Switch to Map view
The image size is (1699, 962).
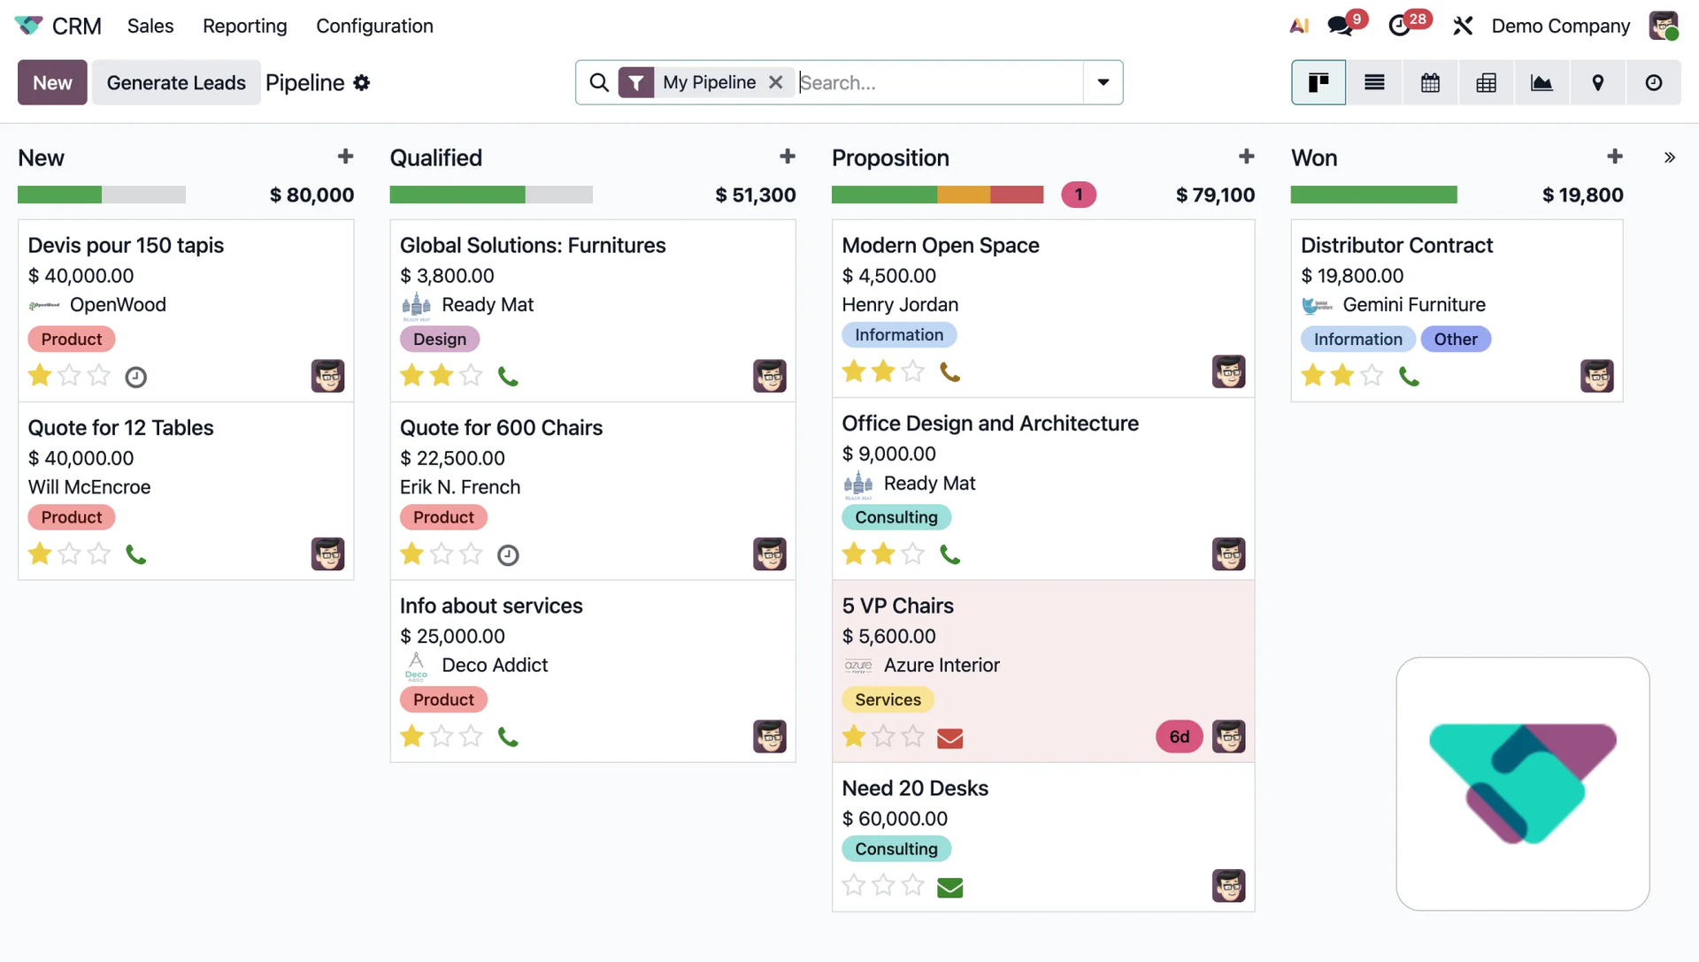[1597, 82]
